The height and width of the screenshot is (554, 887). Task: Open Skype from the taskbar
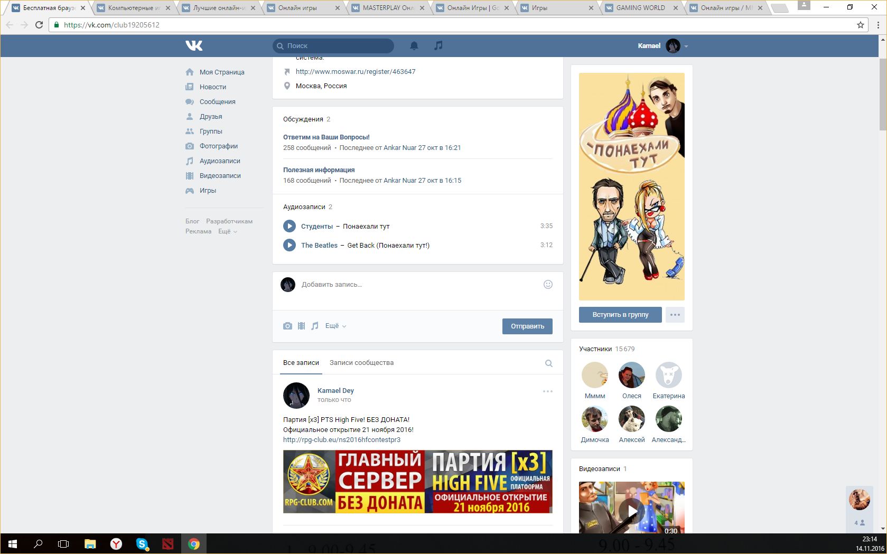point(142,543)
